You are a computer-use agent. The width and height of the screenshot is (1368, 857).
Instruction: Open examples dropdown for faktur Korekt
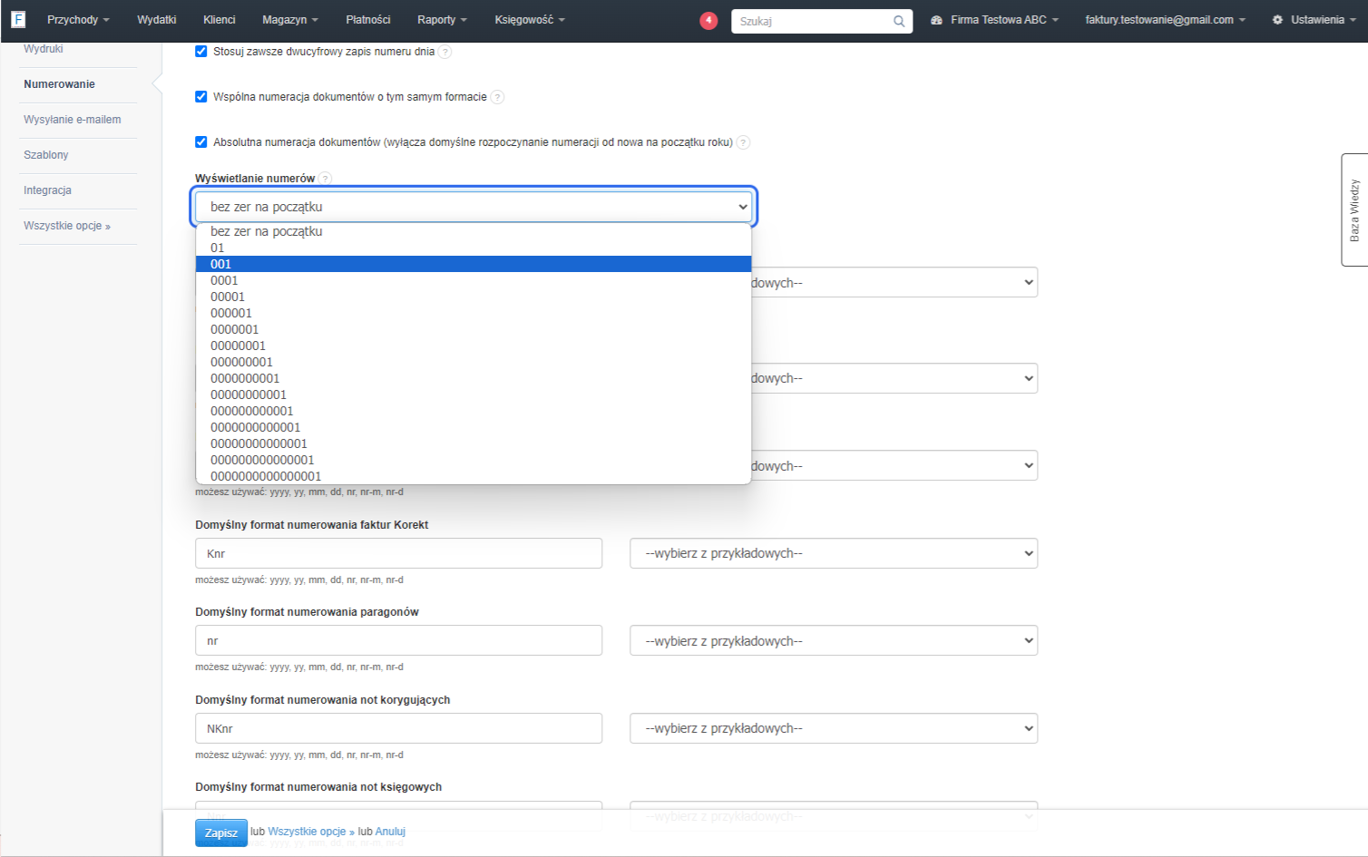coord(834,553)
